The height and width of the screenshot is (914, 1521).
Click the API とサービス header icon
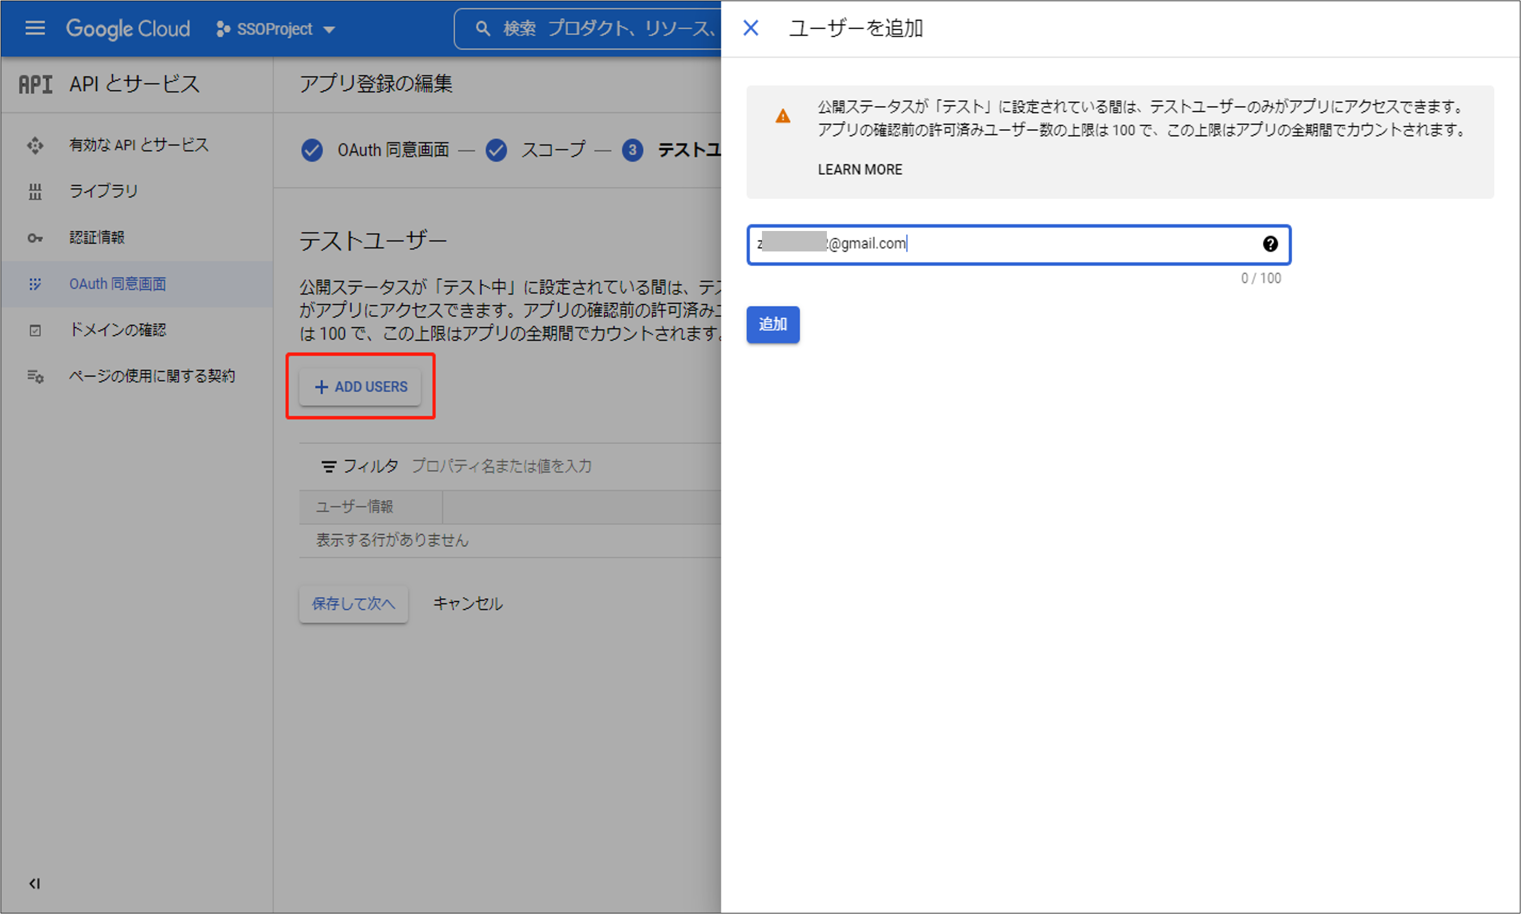coord(36,84)
